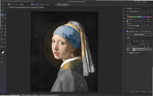Toggle lock transparent pixels icon
The width and height of the screenshot is (153, 96).
[x=131, y=46]
